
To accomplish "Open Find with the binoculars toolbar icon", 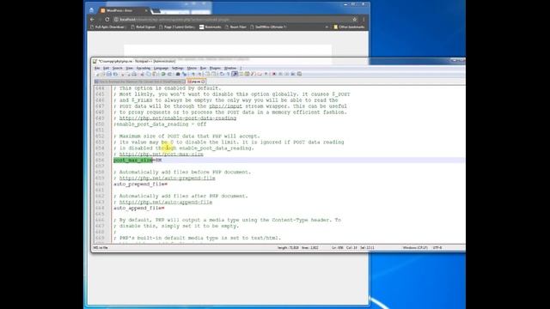I will [178, 74].
